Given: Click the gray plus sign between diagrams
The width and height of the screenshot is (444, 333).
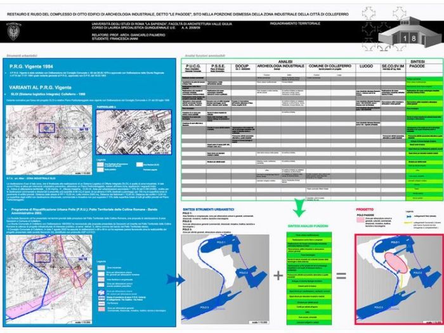Looking at the screenshot, I should [277, 277].
